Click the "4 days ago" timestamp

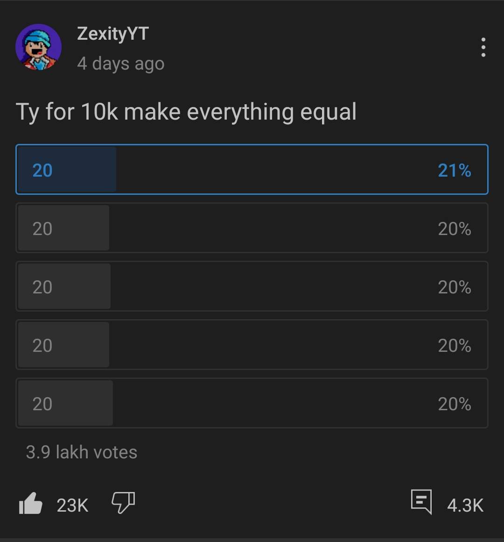(x=121, y=64)
